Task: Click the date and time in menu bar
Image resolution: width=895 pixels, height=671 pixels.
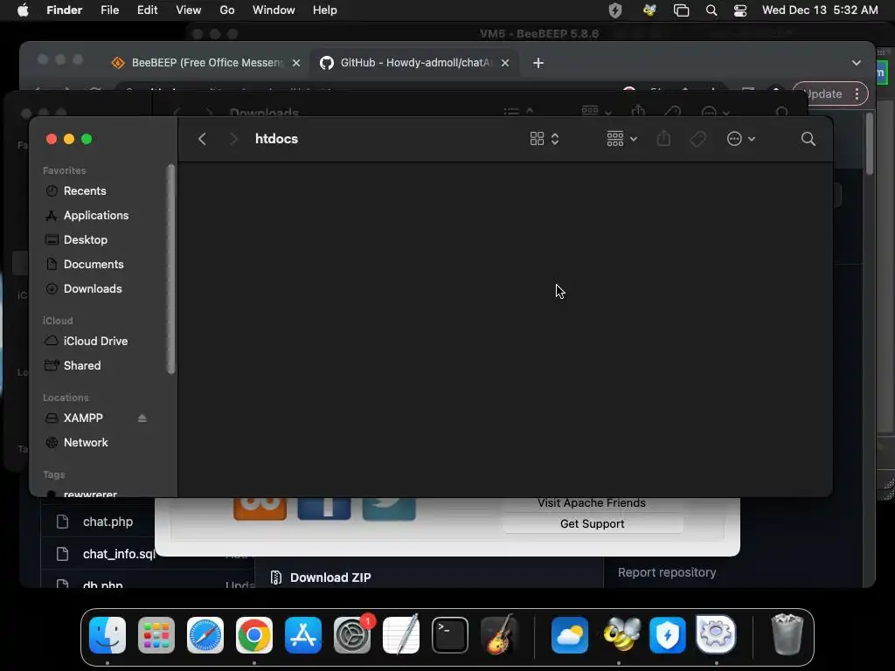Action: point(820,10)
